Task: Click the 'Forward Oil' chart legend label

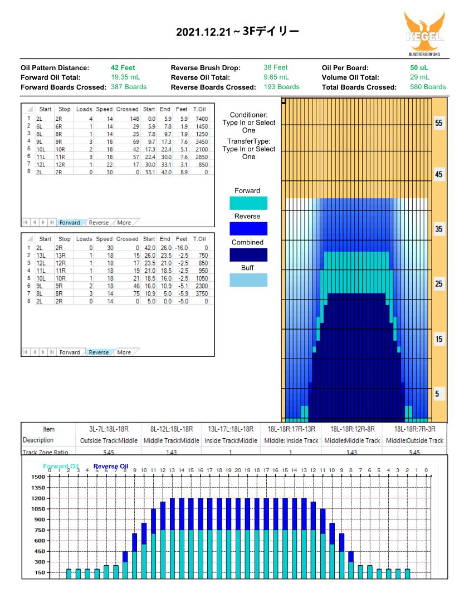Action: (61, 466)
